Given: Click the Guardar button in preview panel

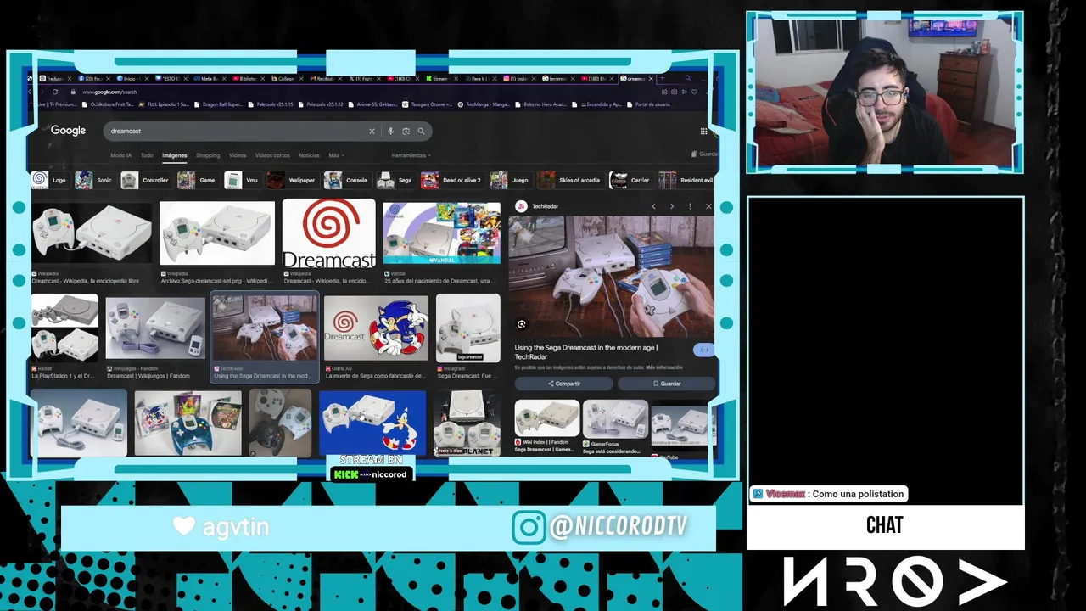Looking at the screenshot, I should [x=666, y=384].
